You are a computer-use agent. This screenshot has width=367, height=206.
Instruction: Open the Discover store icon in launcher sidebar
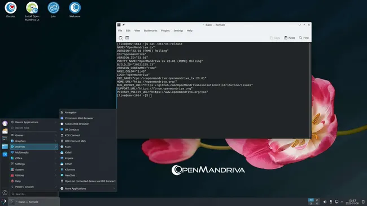coord(5,154)
